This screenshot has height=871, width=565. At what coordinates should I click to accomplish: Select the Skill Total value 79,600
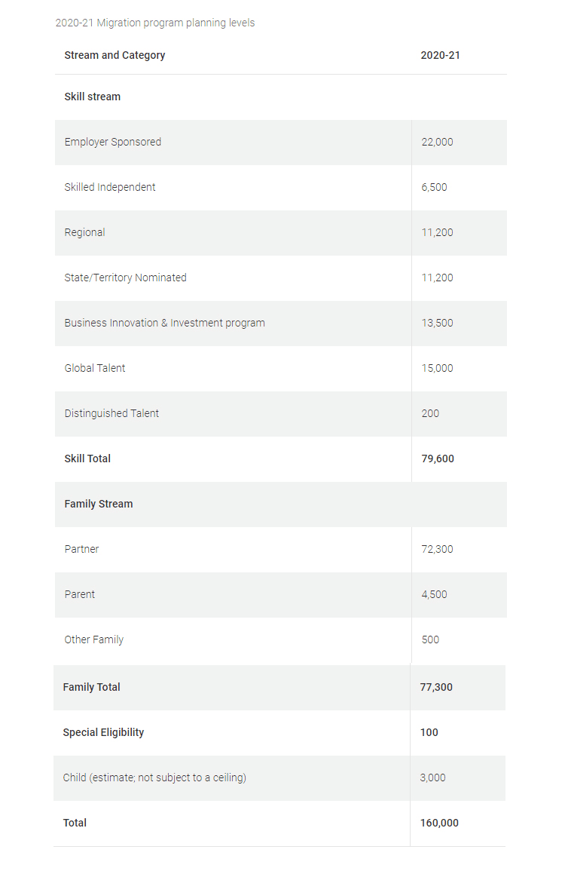[438, 459]
